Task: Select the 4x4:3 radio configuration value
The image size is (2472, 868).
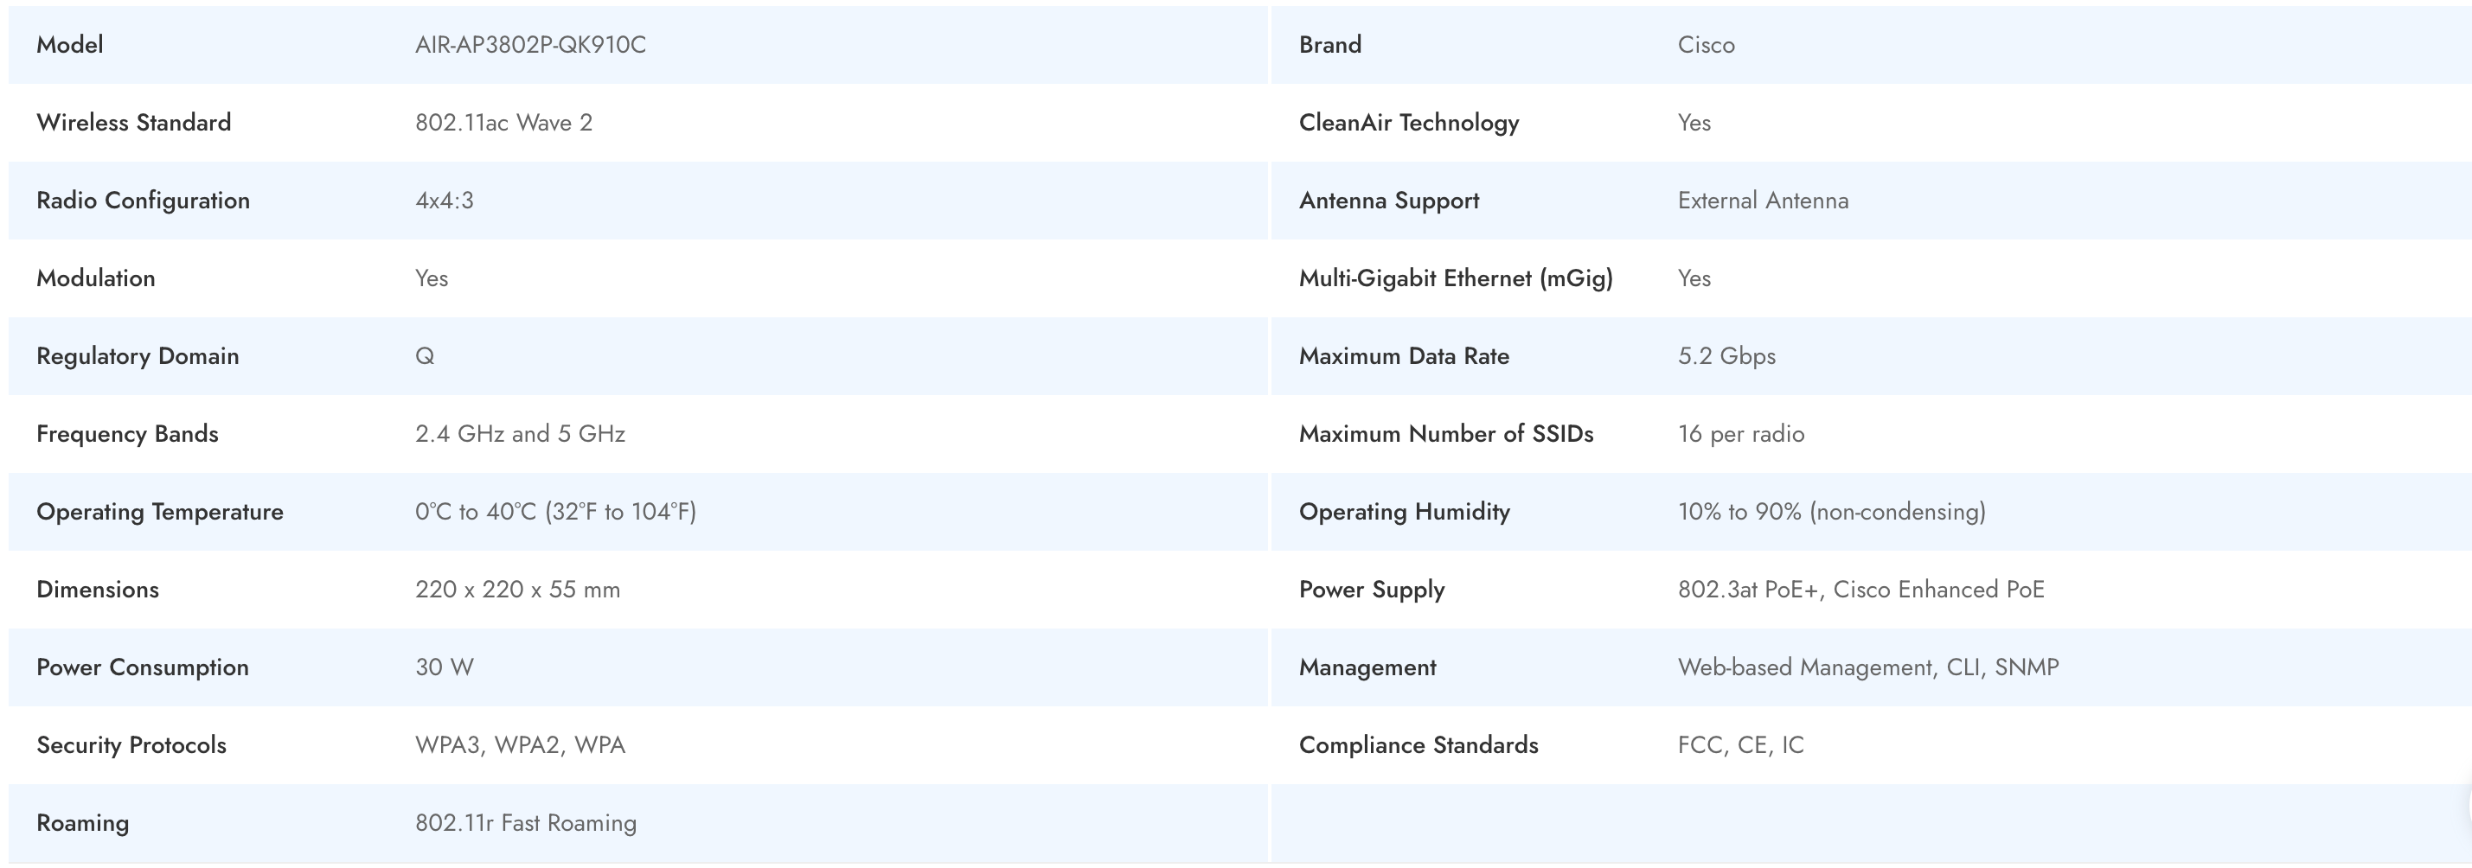Action: (x=444, y=201)
